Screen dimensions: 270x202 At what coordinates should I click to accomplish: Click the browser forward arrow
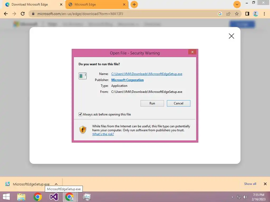tap(14, 14)
